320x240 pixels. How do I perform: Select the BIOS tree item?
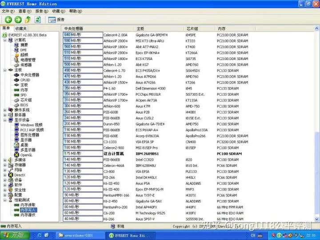click(24, 105)
